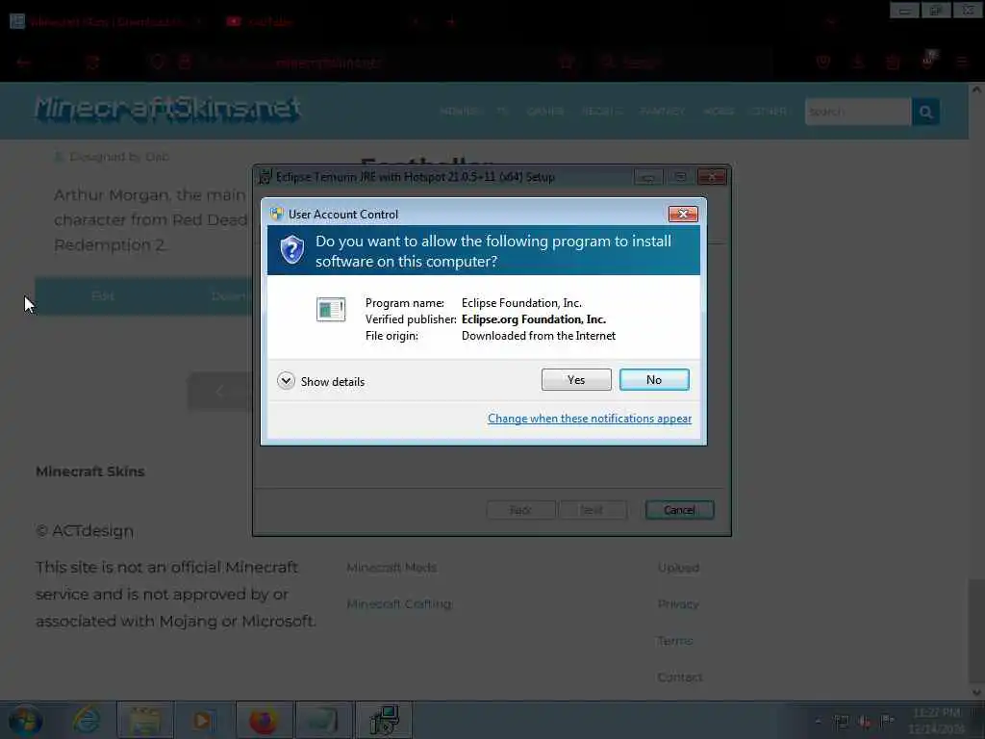
Task: Show hidden system tray icons arrow
Action: [818, 721]
